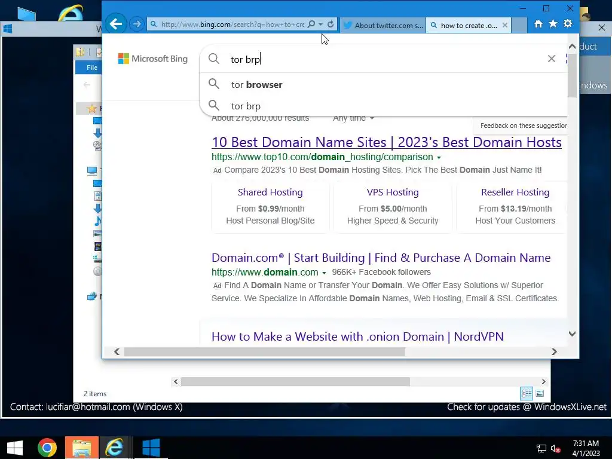Click the Microsoft Bing logo
The width and height of the screenshot is (612, 459).
tap(152, 59)
